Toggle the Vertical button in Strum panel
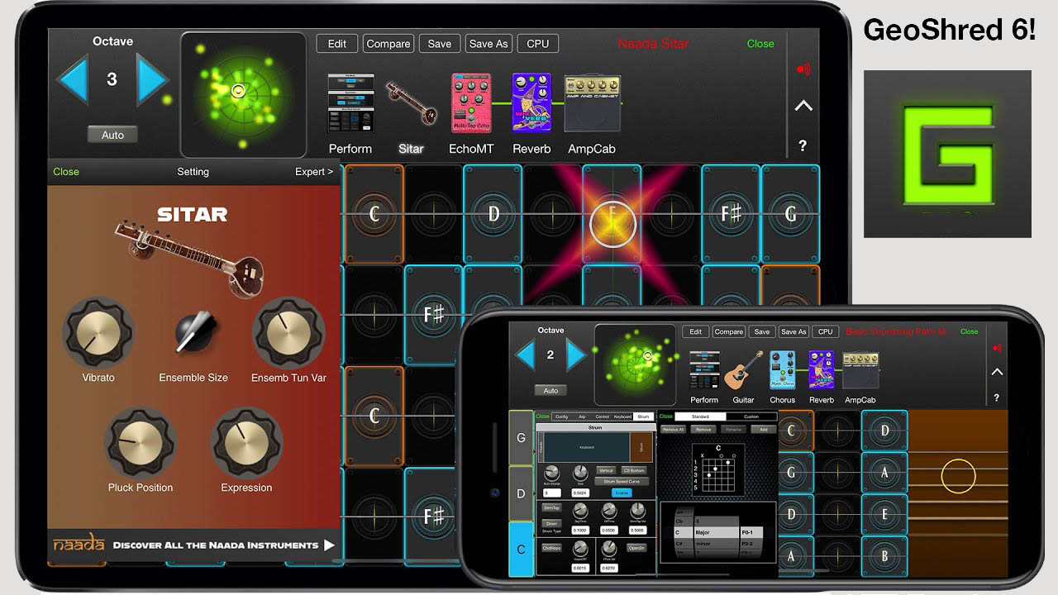This screenshot has height=595, width=1058. pyautogui.click(x=606, y=471)
